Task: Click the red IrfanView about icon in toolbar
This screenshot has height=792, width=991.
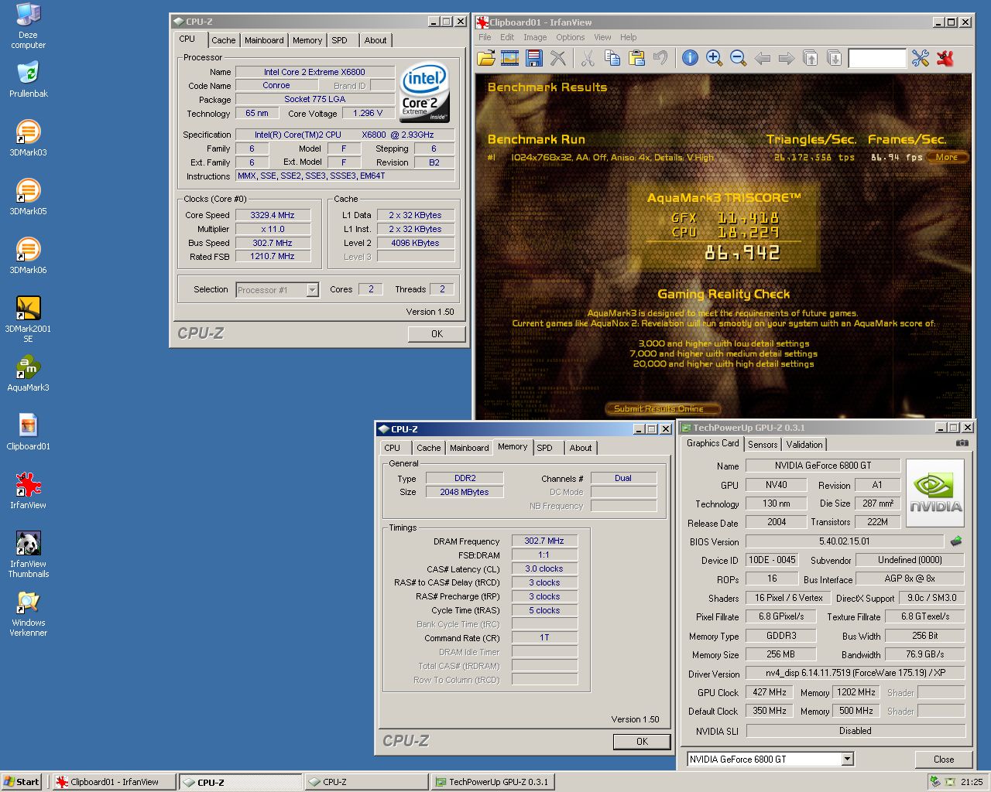Action: point(945,58)
